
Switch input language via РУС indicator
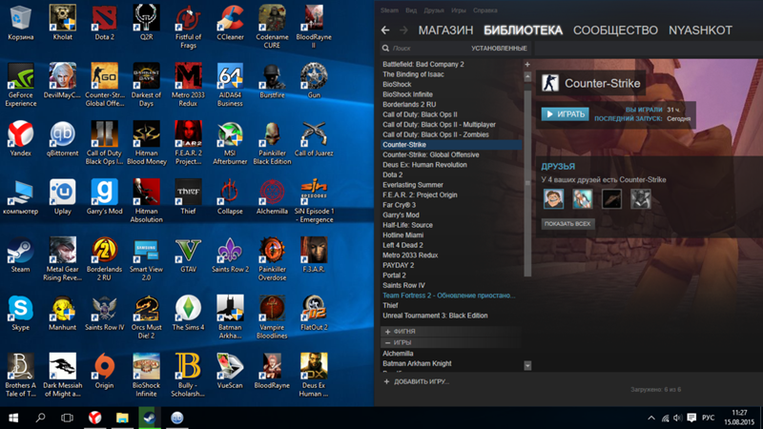click(x=709, y=418)
